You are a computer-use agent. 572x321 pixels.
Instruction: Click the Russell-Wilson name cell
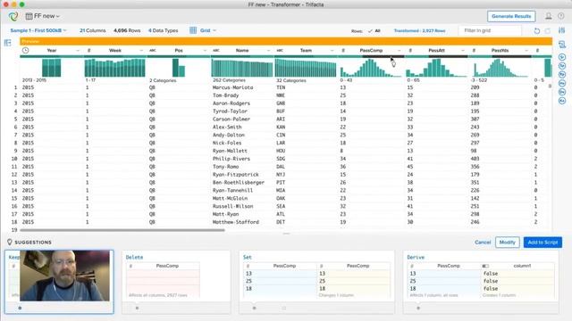[232, 206]
